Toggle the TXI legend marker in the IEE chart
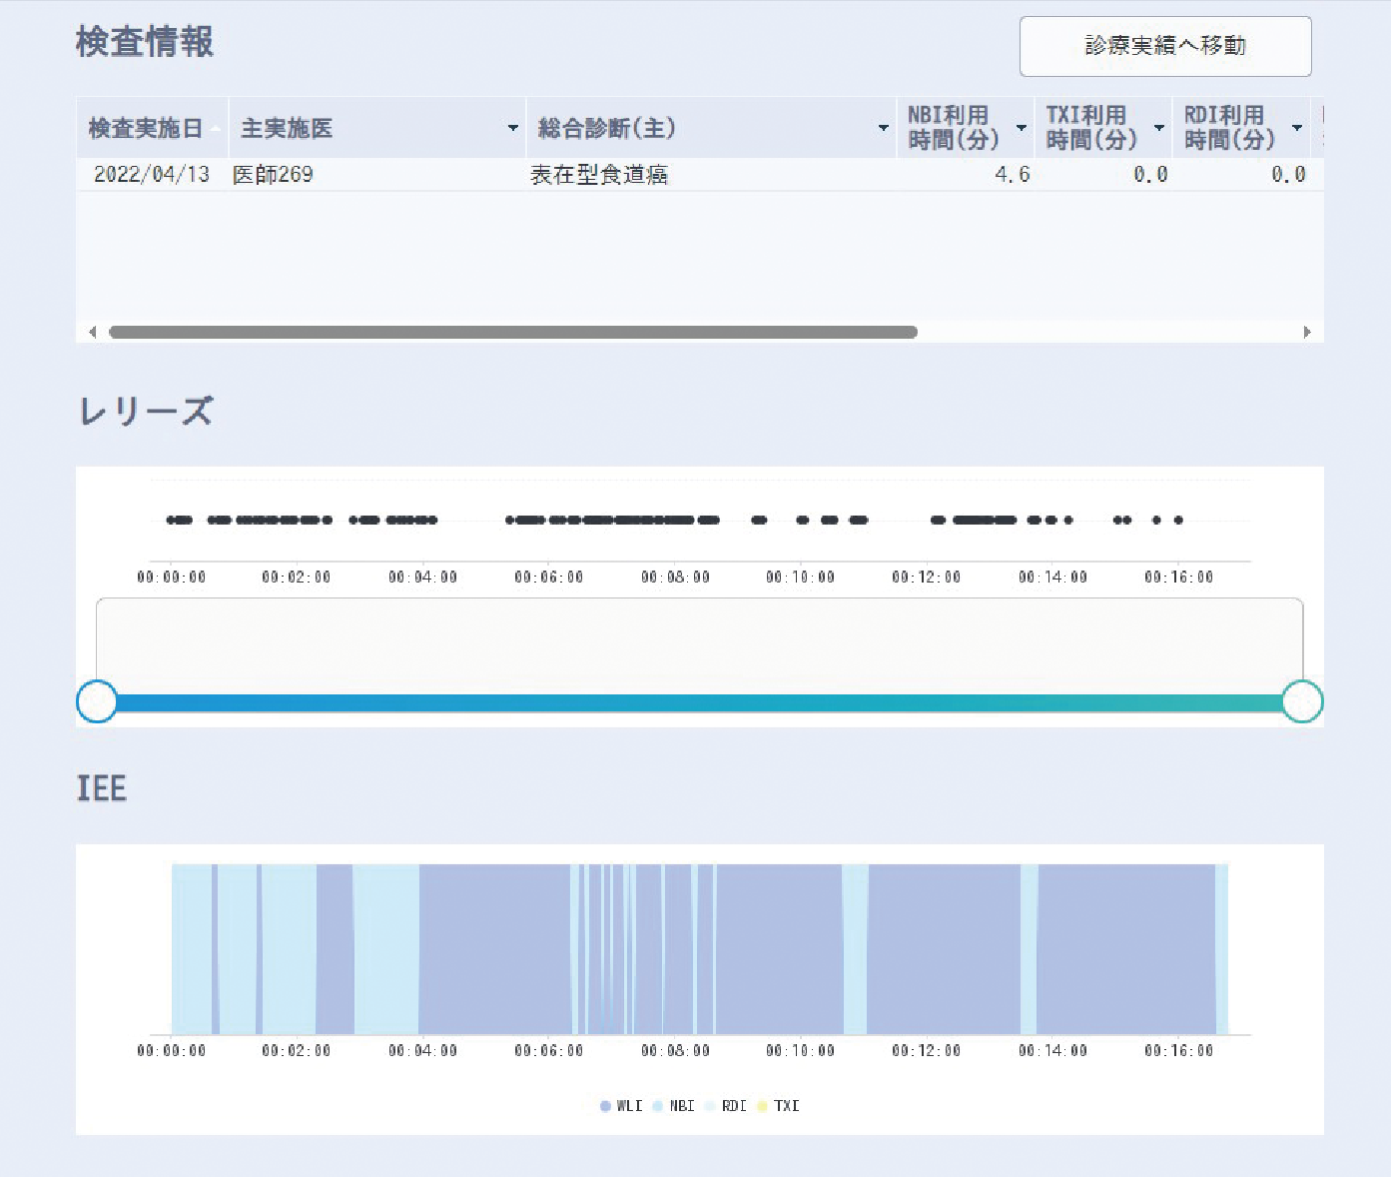Screen dimensions: 1391x1177 click(x=779, y=1106)
